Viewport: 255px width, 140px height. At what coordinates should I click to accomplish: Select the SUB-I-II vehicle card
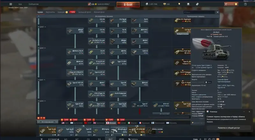(x=140, y=52)
